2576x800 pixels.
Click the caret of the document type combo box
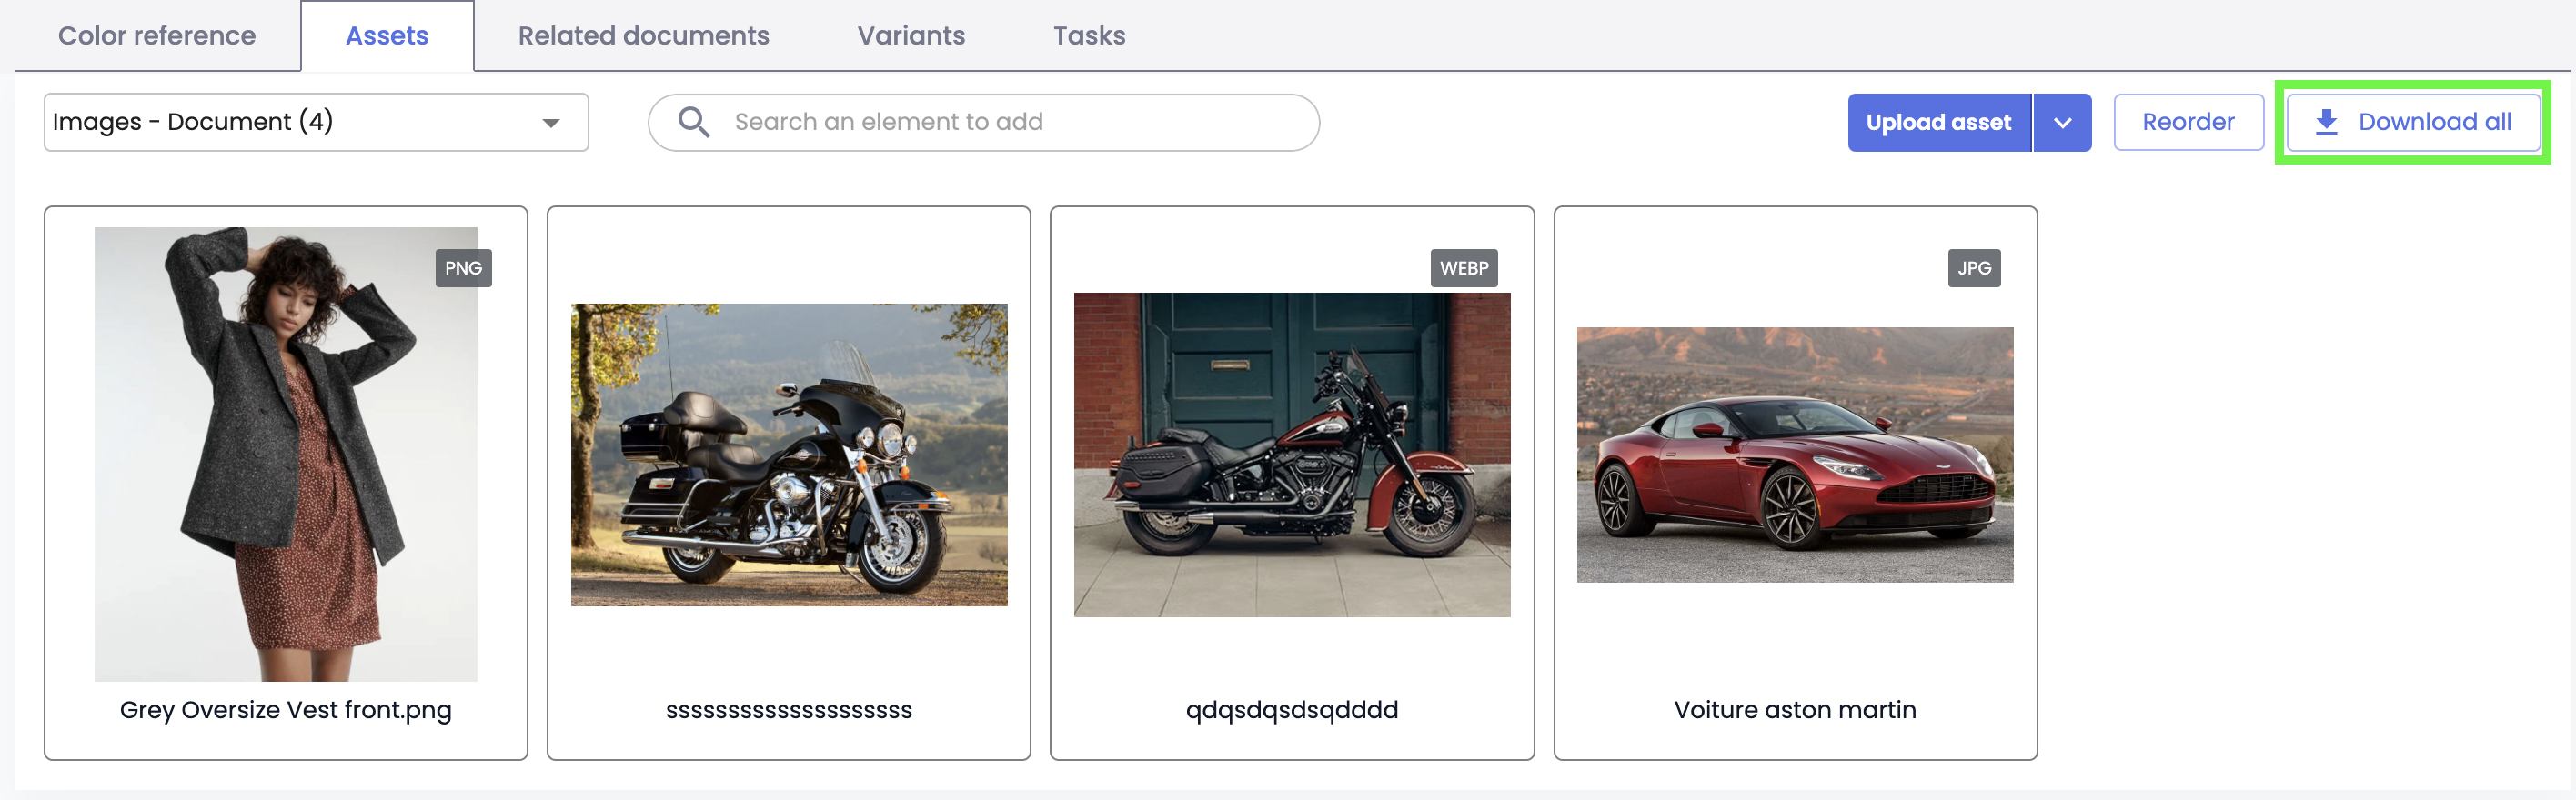tap(550, 123)
